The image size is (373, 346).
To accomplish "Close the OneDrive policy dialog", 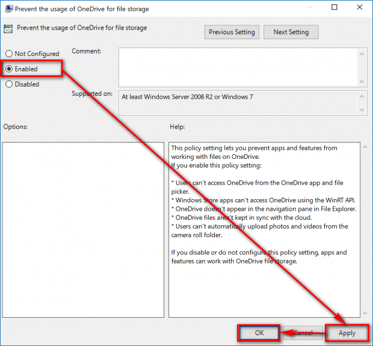I will [x=363, y=8].
